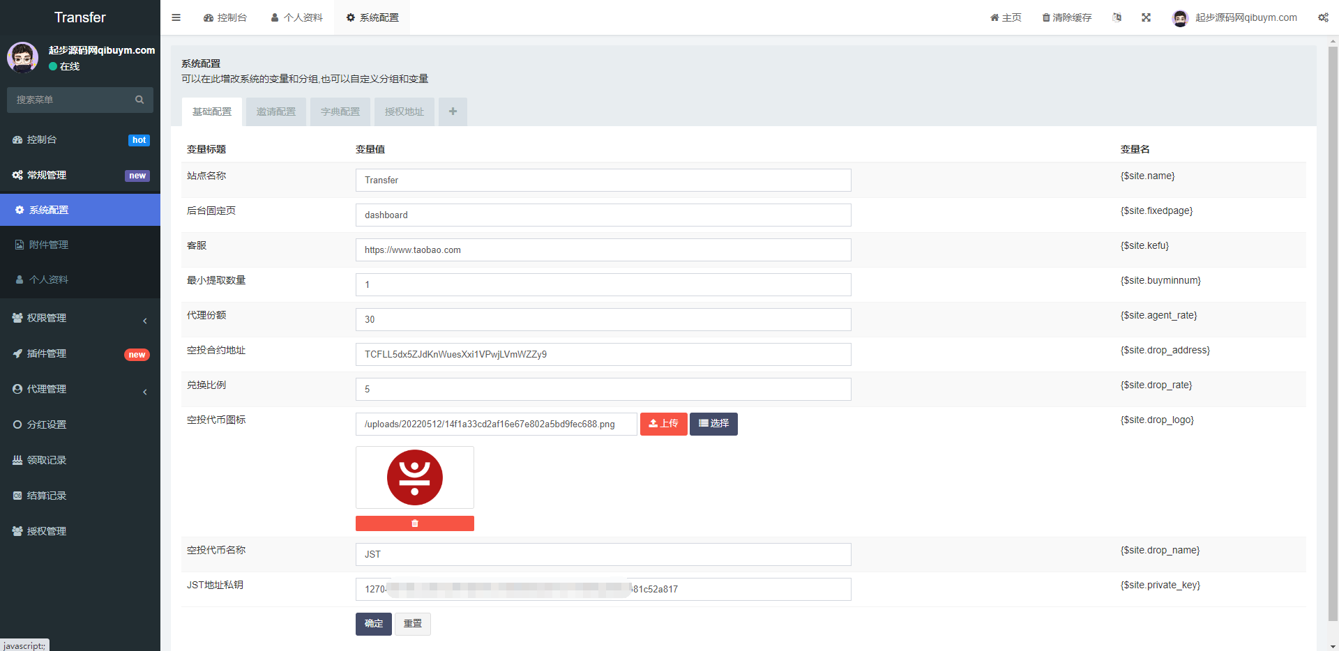Click the plus tab to add group
The width and height of the screenshot is (1339, 651).
[453, 112]
